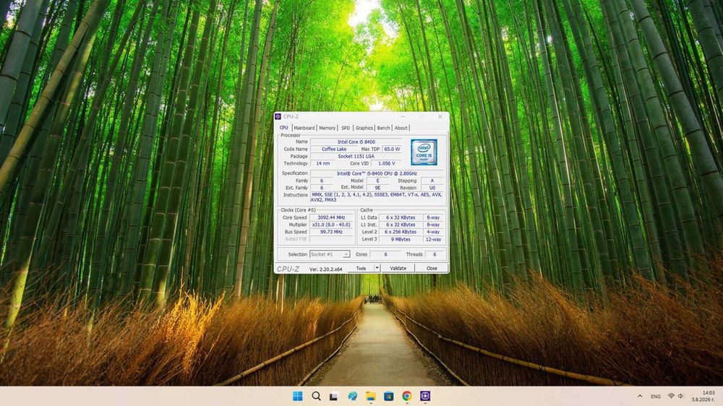Click the "Clocks (Core #0)" group label
Screen dimensions: 723x406
point(298,210)
